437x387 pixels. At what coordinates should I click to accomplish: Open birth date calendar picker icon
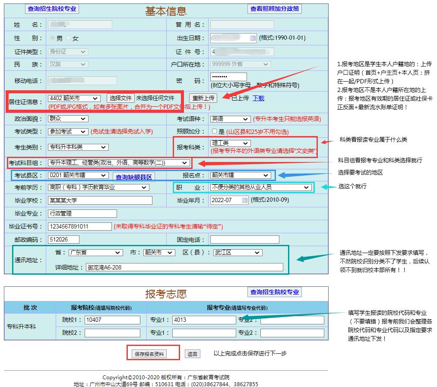point(253,38)
